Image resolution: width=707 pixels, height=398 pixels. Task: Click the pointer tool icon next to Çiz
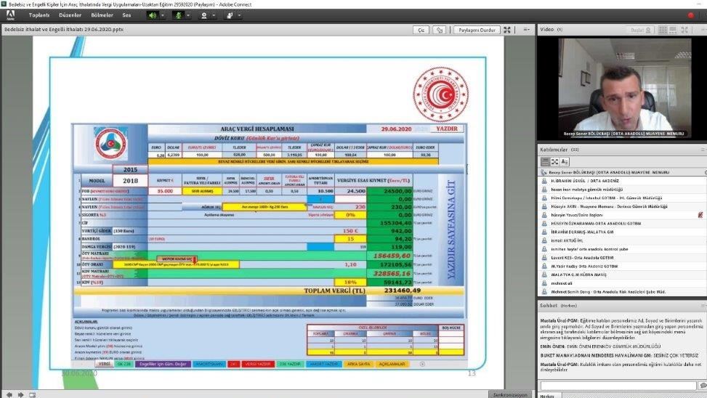click(x=439, y=30)
